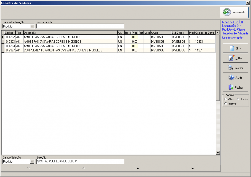Click the Editar pencil icon

pyautogui.click(x=232, y=58)
